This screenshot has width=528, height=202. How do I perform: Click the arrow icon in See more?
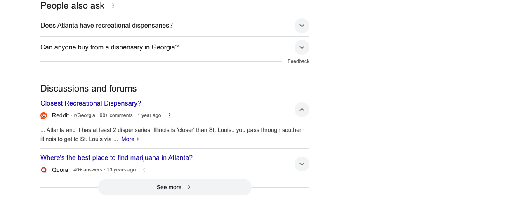189,187
